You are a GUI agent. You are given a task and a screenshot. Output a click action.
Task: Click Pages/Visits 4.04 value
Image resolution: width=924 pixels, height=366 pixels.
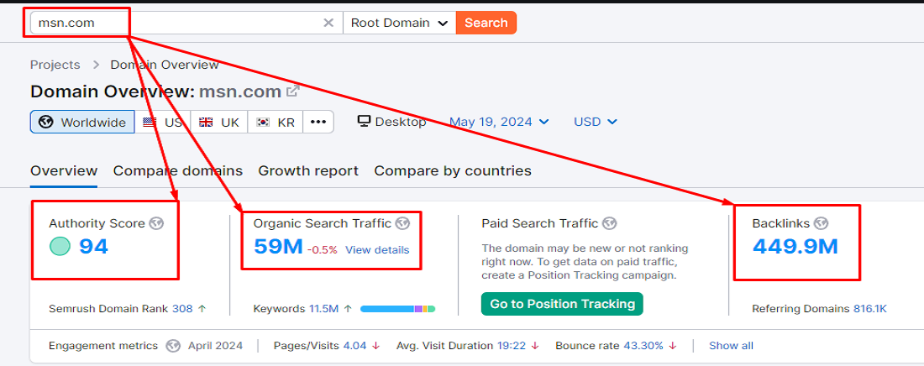tap(354, 345)
